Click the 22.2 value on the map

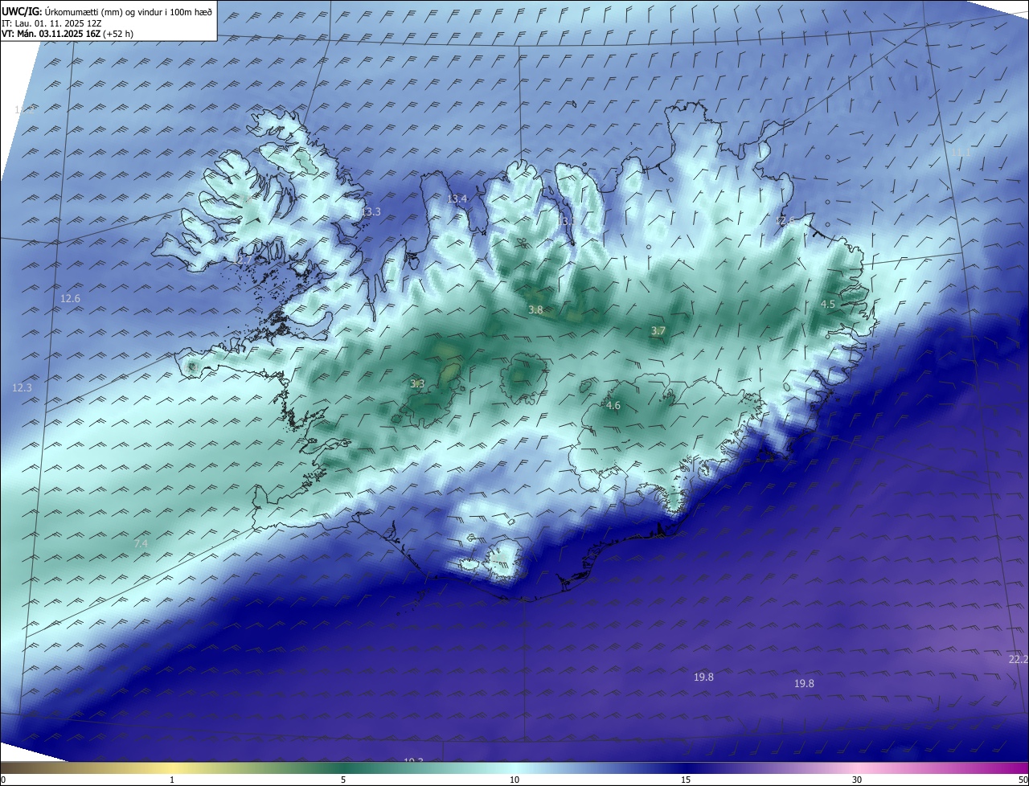click(1018, 659)
